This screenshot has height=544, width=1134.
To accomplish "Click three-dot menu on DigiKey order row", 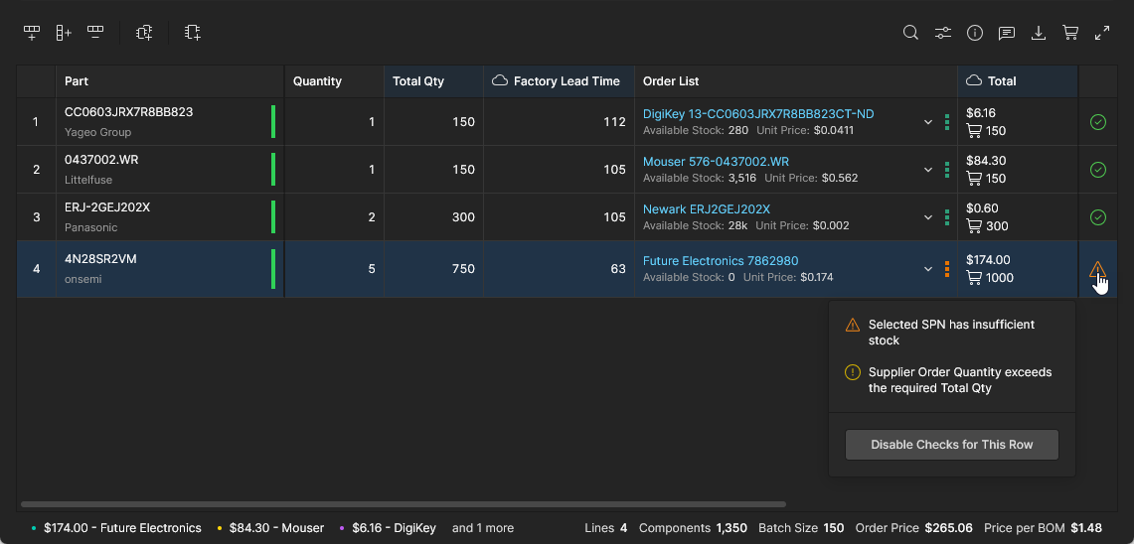I will (947, 122).
